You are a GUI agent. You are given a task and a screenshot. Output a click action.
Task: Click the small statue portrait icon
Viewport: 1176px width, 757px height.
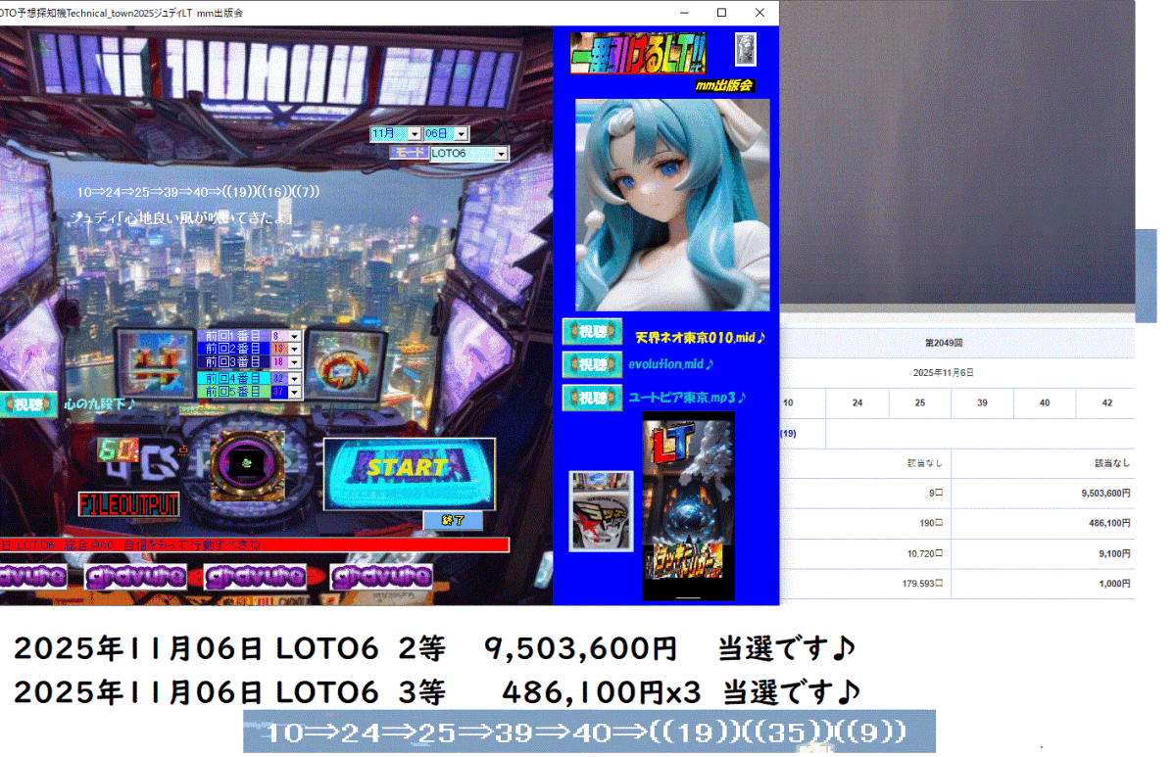point(746,49)
